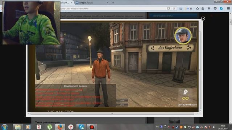Bookmark this page with the star

197,9
